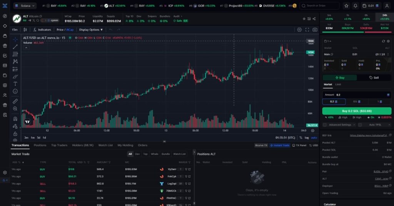Choose the 0.5 SOL preset amount
The height and width of the screenshot is (206, 394).
pos(357,101)
